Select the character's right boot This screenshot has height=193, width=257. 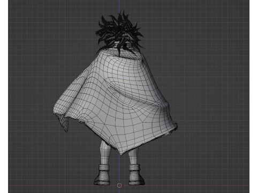tap(136, 175)
